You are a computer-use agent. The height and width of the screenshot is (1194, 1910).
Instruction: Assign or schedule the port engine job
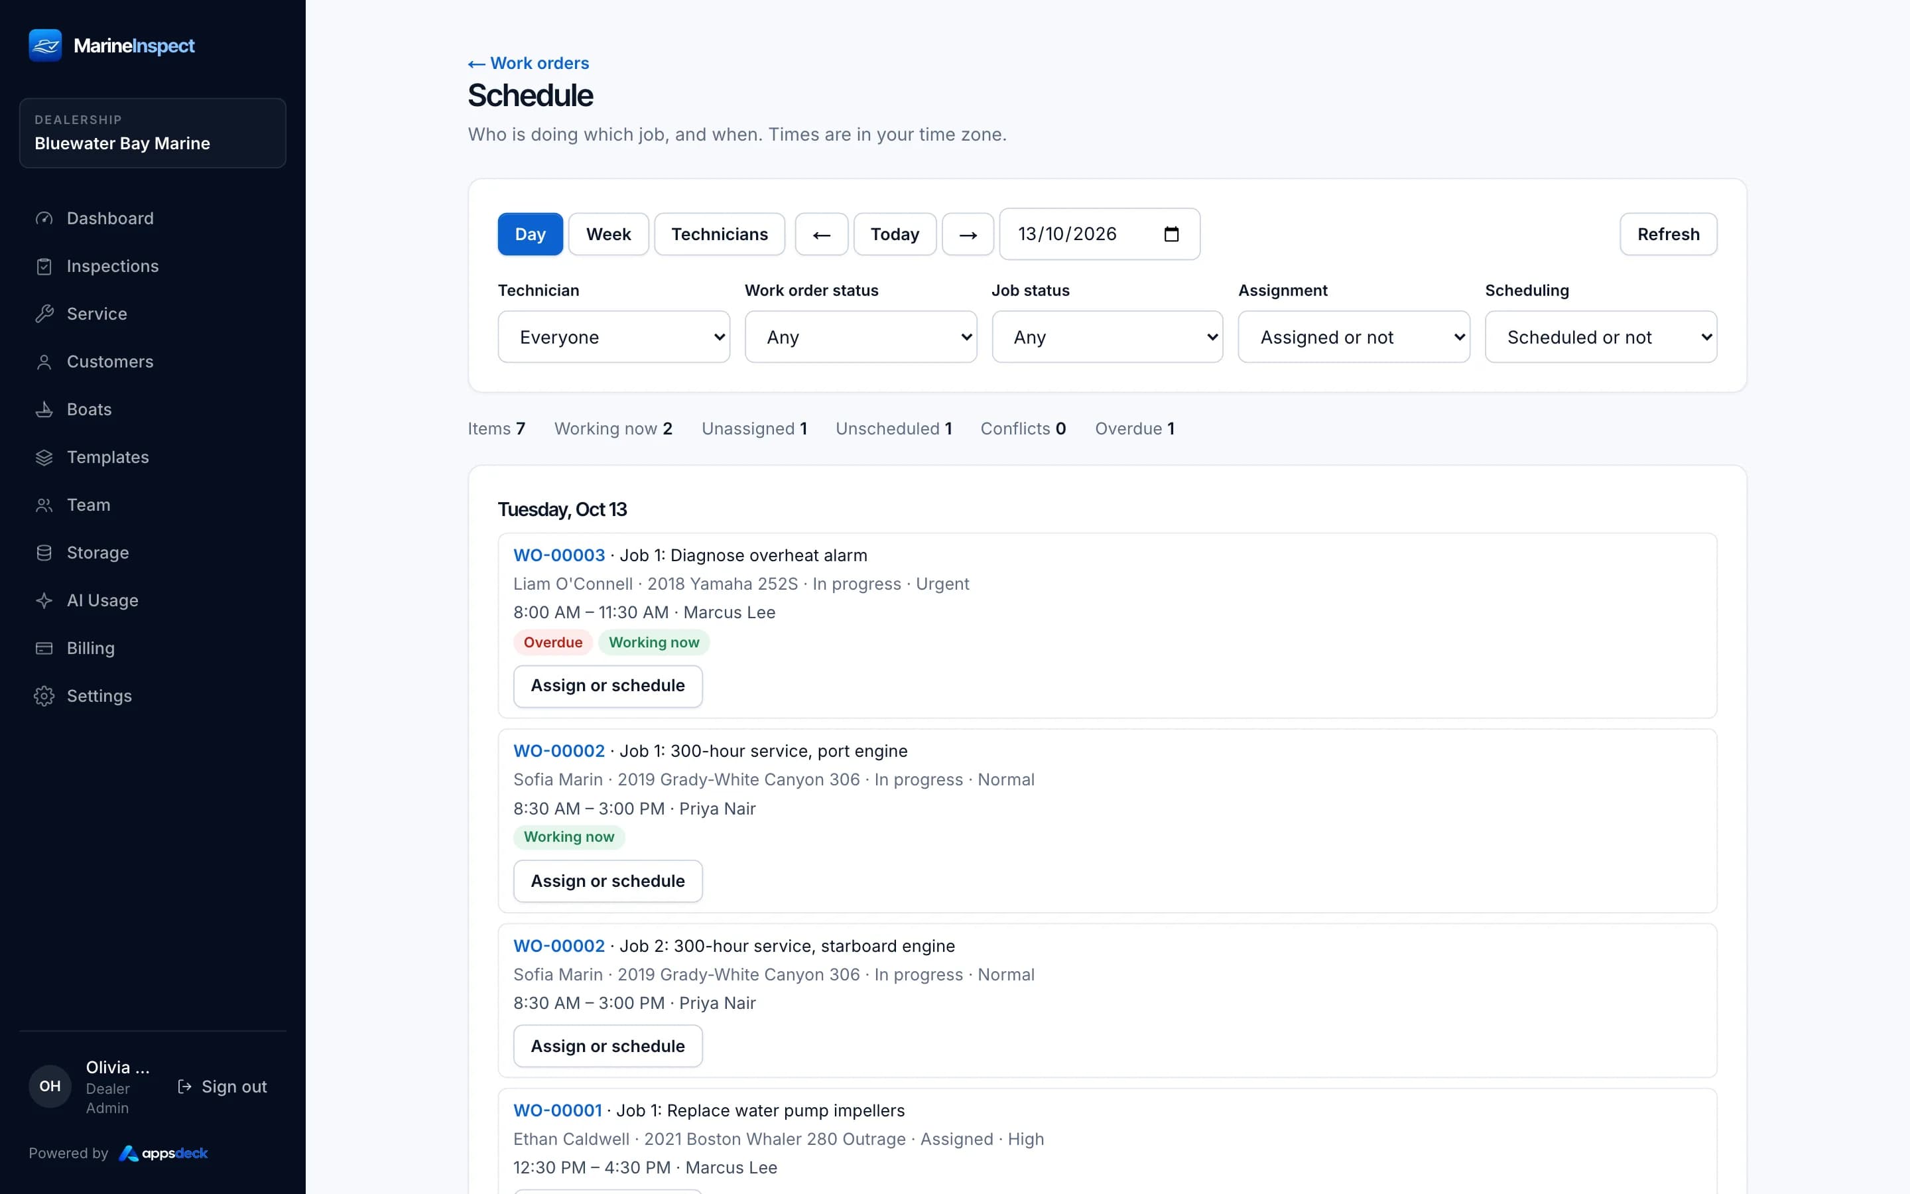tap(607, 882)
